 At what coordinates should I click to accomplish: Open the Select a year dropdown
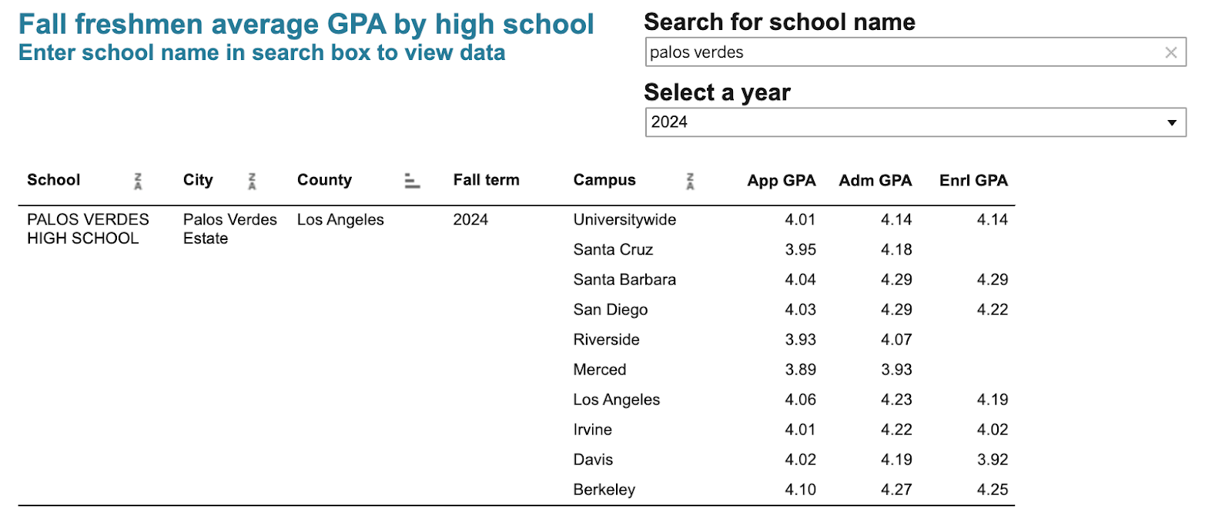pyautogui.click(x=915, y=122)
